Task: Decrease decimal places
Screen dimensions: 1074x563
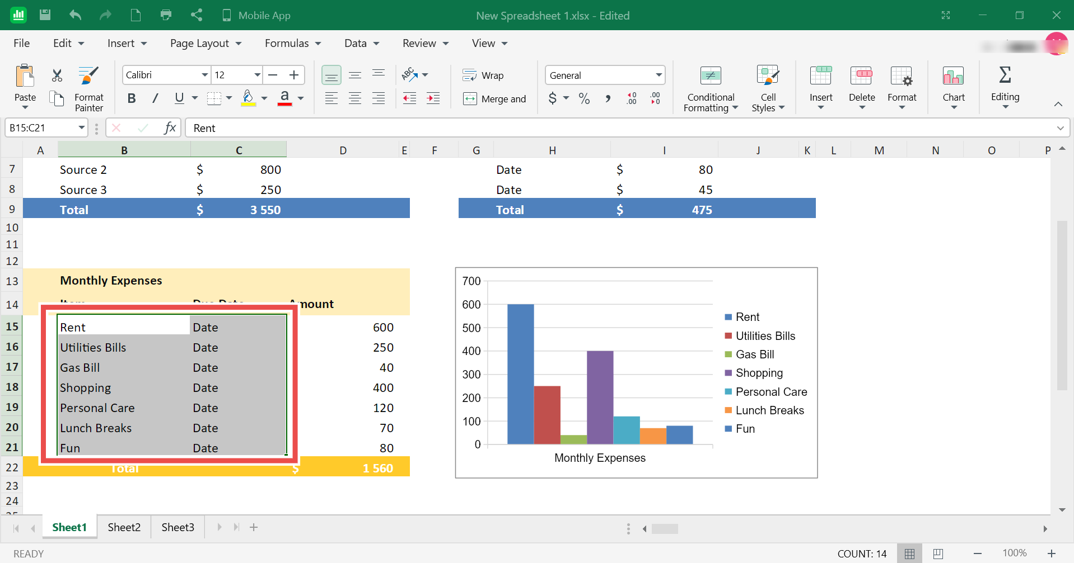Action: point(655,99)
